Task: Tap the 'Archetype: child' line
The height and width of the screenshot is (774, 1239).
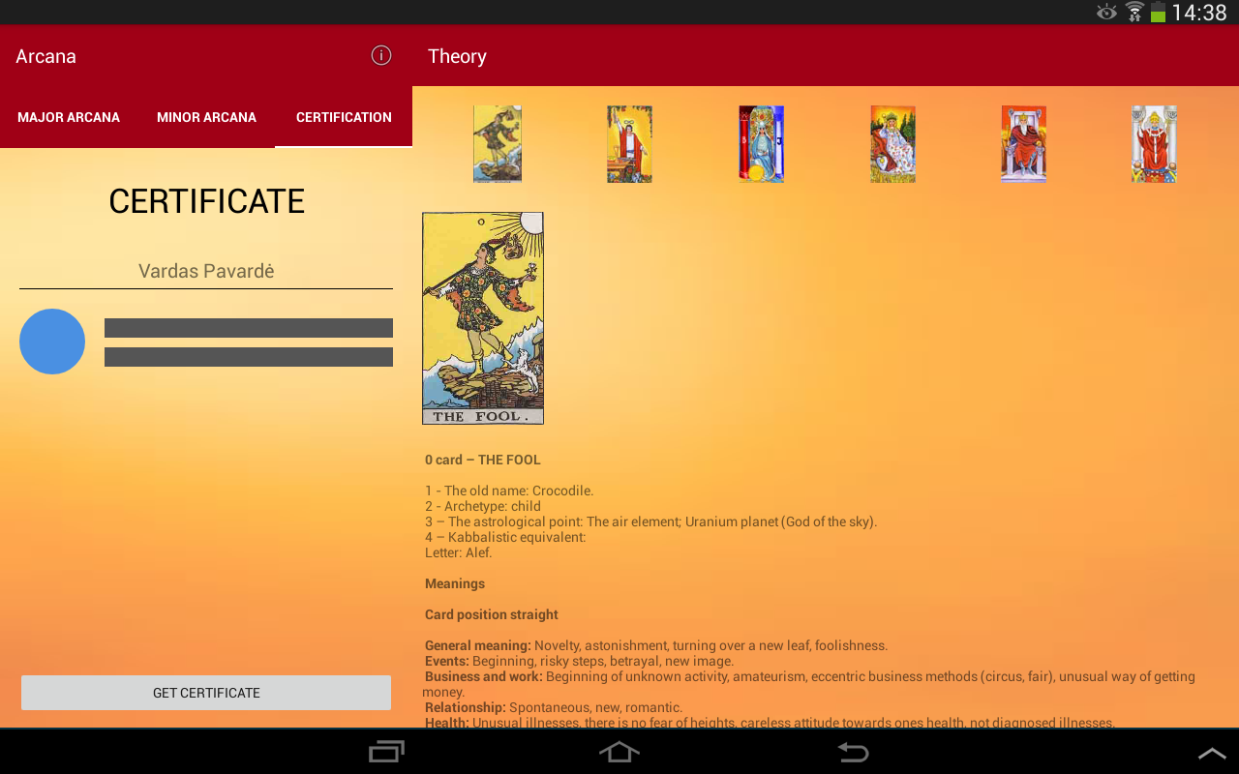Action: [483, 506]
